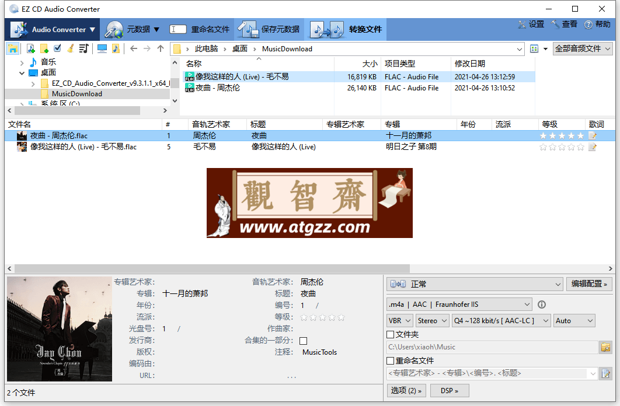Viewport: 620px width, 406px height.
Task: Open the .m4a AAC format dropdown
Action: (459, 304)
